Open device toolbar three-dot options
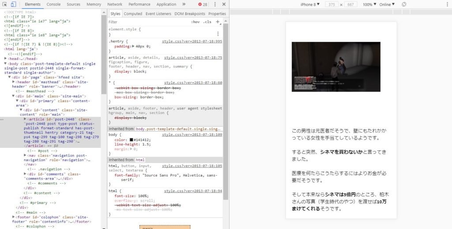Viewport: 452px width, 229px height. (448, 4)
